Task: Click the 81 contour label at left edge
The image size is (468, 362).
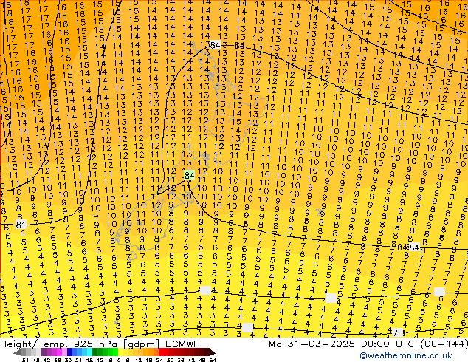Action: (21, 225)
